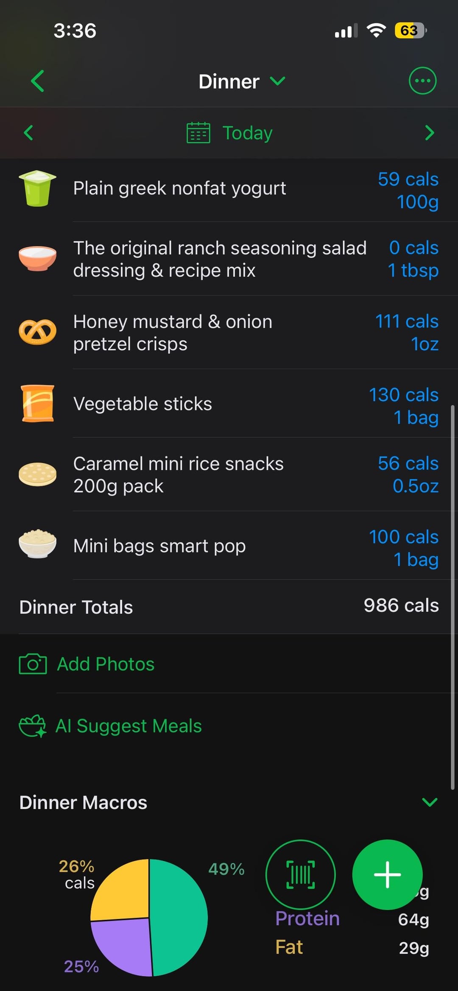
Task: Tap the back arrow beside Dinner
Action: [x=37, y=81]
